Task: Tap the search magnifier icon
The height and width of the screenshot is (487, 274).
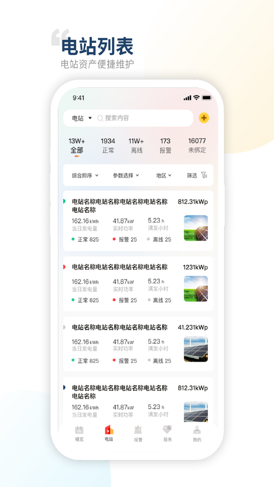Action: pos(100,118)
